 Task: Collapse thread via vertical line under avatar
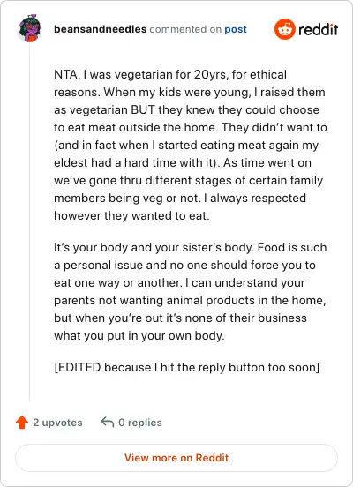click(x=29, y=222)
